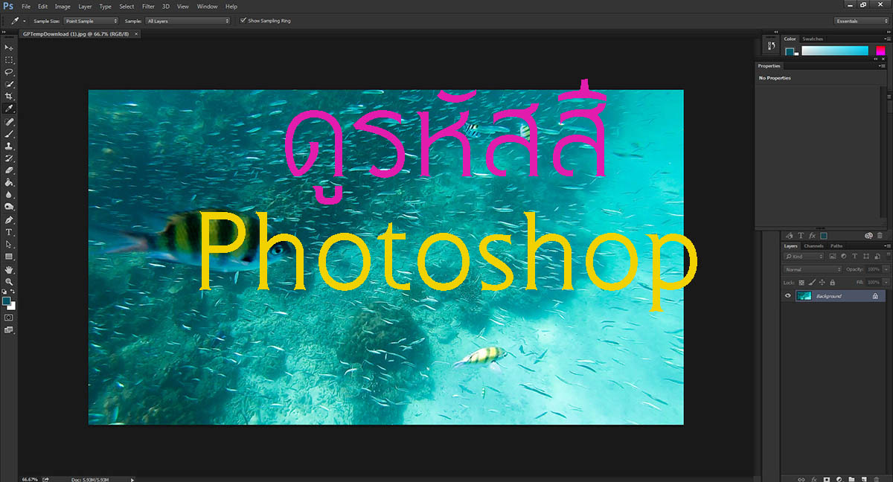
Task: Close the GPTempDownload (1).jpg document tab
Action: [135, 34]
